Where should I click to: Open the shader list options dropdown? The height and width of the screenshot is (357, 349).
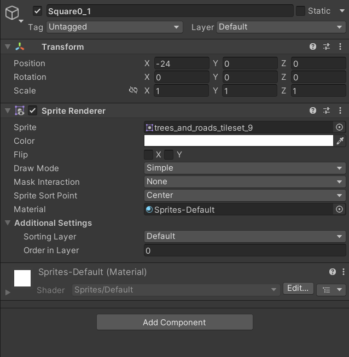331,290
